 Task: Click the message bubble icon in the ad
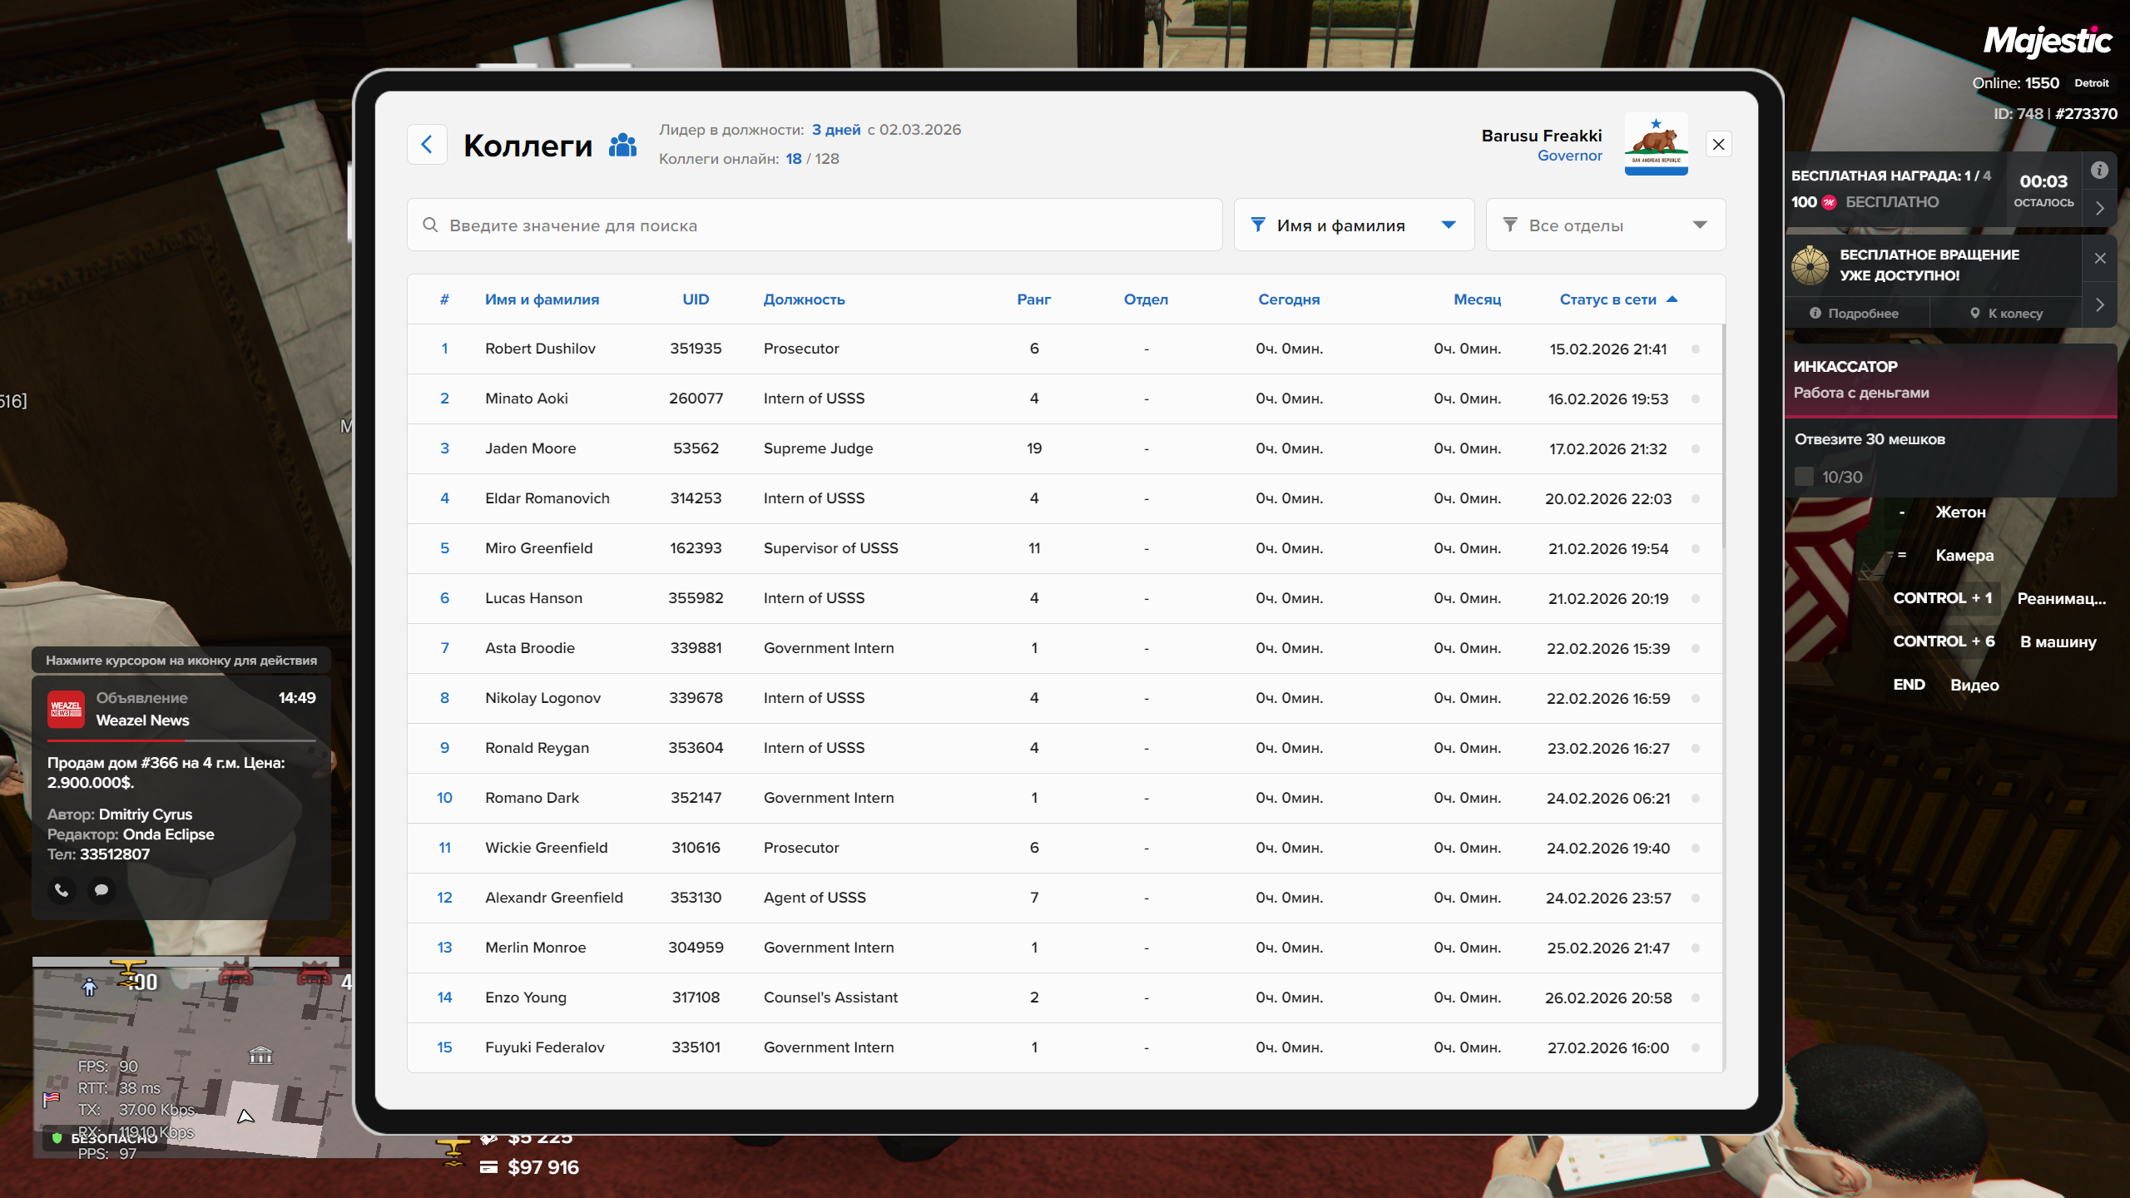[x=102, y=890]
